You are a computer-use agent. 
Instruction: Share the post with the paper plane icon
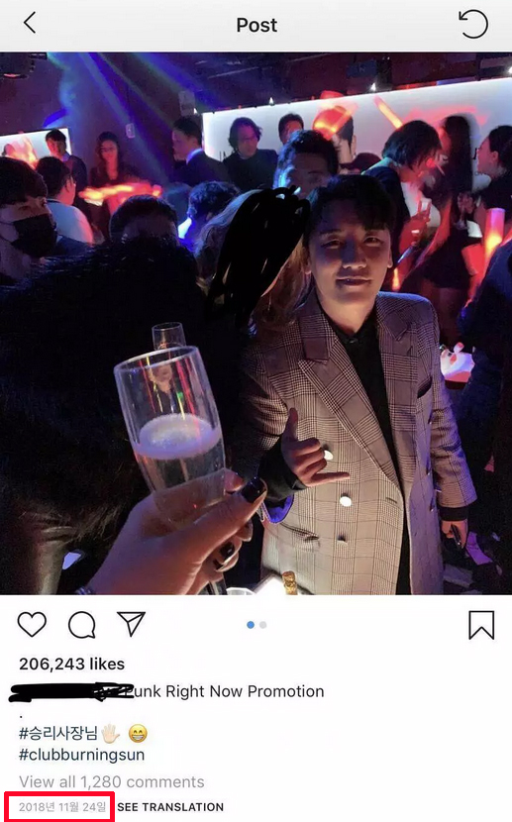tap(131, 624)
